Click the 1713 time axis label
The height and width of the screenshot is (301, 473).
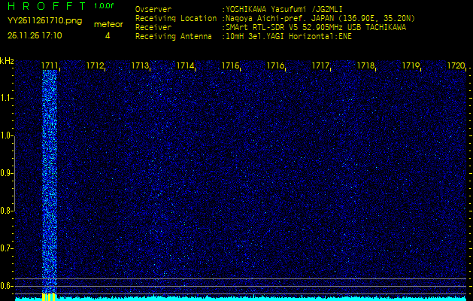point(140,65)
